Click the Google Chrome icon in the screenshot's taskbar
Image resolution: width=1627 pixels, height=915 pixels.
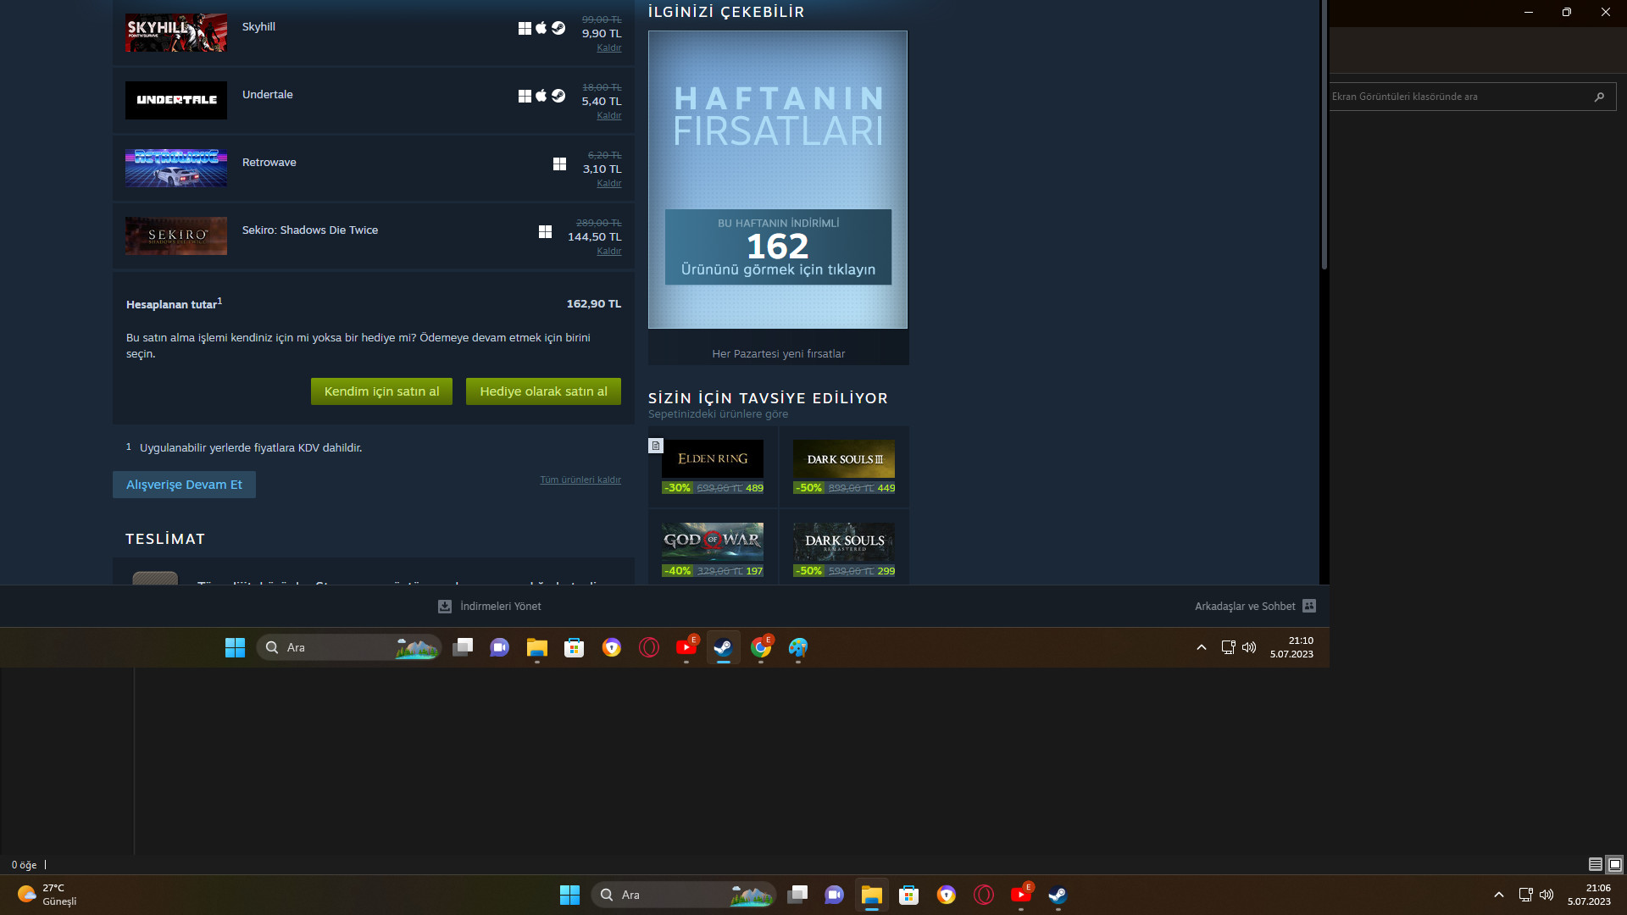(x=761, y=648)
